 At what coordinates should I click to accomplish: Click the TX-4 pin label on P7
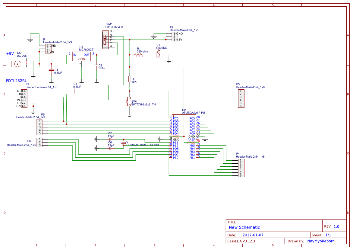[22, 97]
